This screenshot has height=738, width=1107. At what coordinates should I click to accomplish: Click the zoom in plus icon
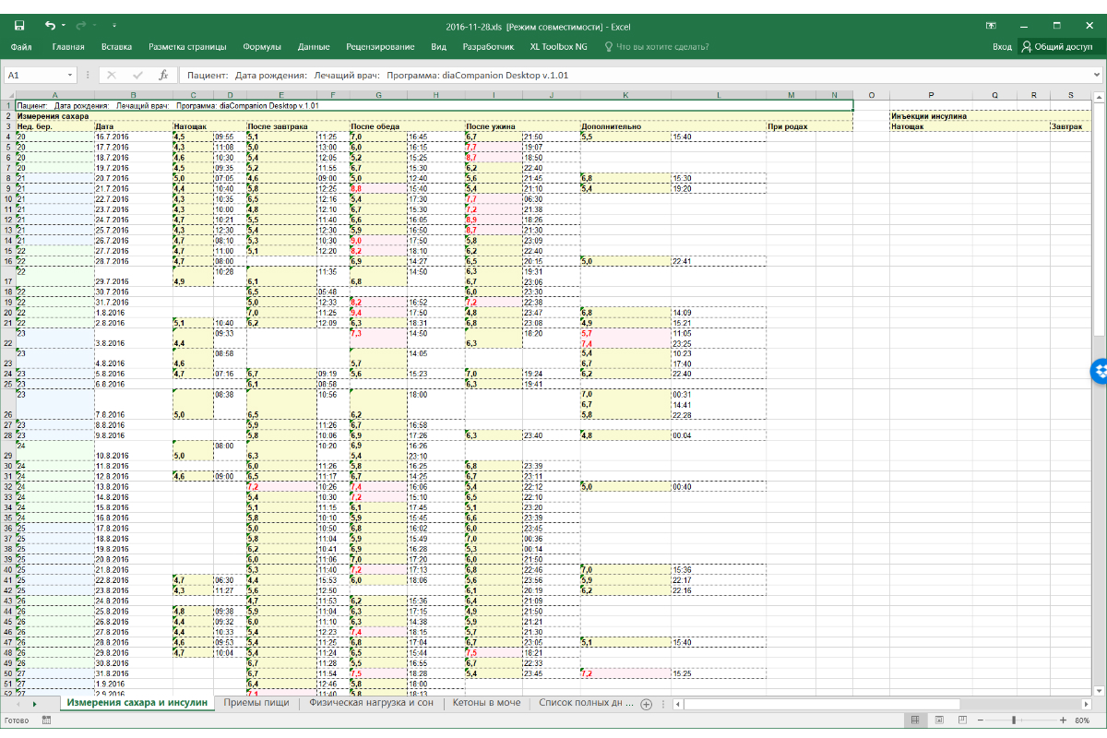[1062, 720]
